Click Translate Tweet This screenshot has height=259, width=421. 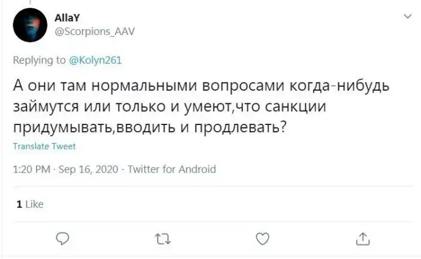44,146
